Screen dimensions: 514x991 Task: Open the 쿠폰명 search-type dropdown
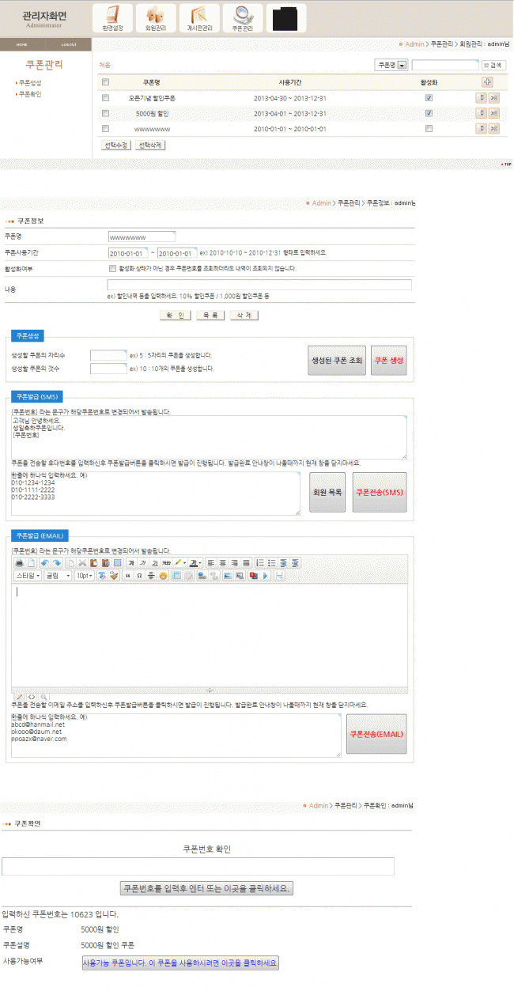point(391,65)
